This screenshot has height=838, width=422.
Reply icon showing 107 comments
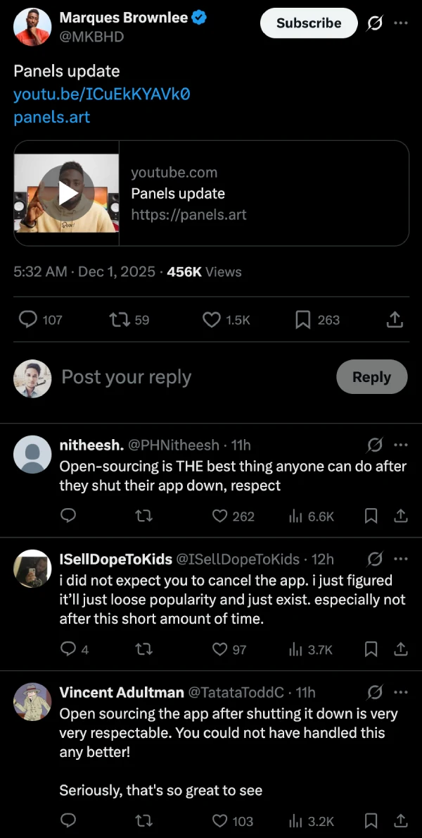[28, 320]
